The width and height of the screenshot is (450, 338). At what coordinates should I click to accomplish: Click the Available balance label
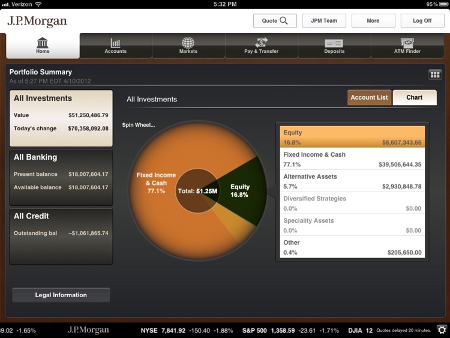coord(38,187)
